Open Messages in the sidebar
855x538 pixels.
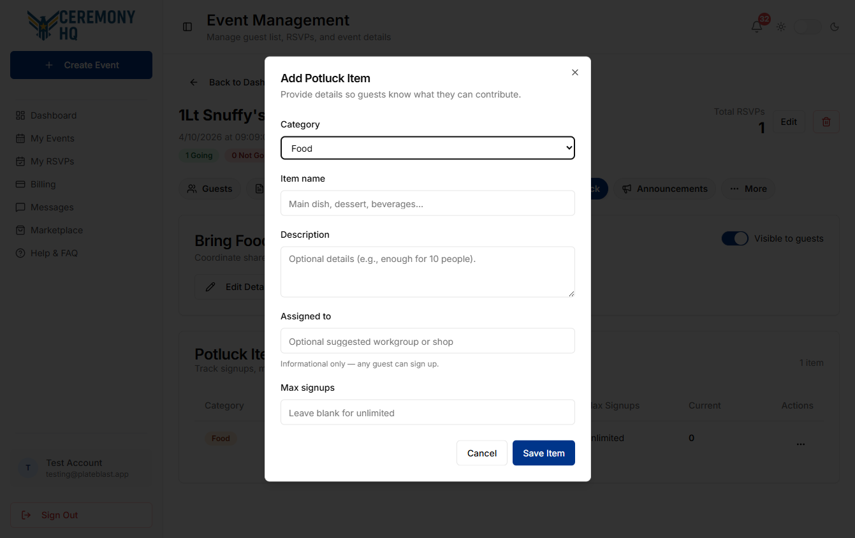coord(81,207)
